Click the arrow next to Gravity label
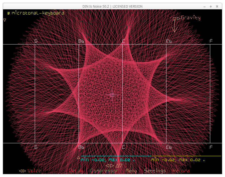This screenshot has width=225, height=177. [x=178, y=19]
